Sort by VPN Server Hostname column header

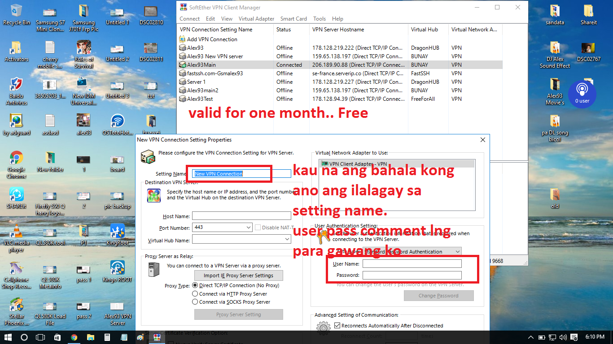pos(359,30)
